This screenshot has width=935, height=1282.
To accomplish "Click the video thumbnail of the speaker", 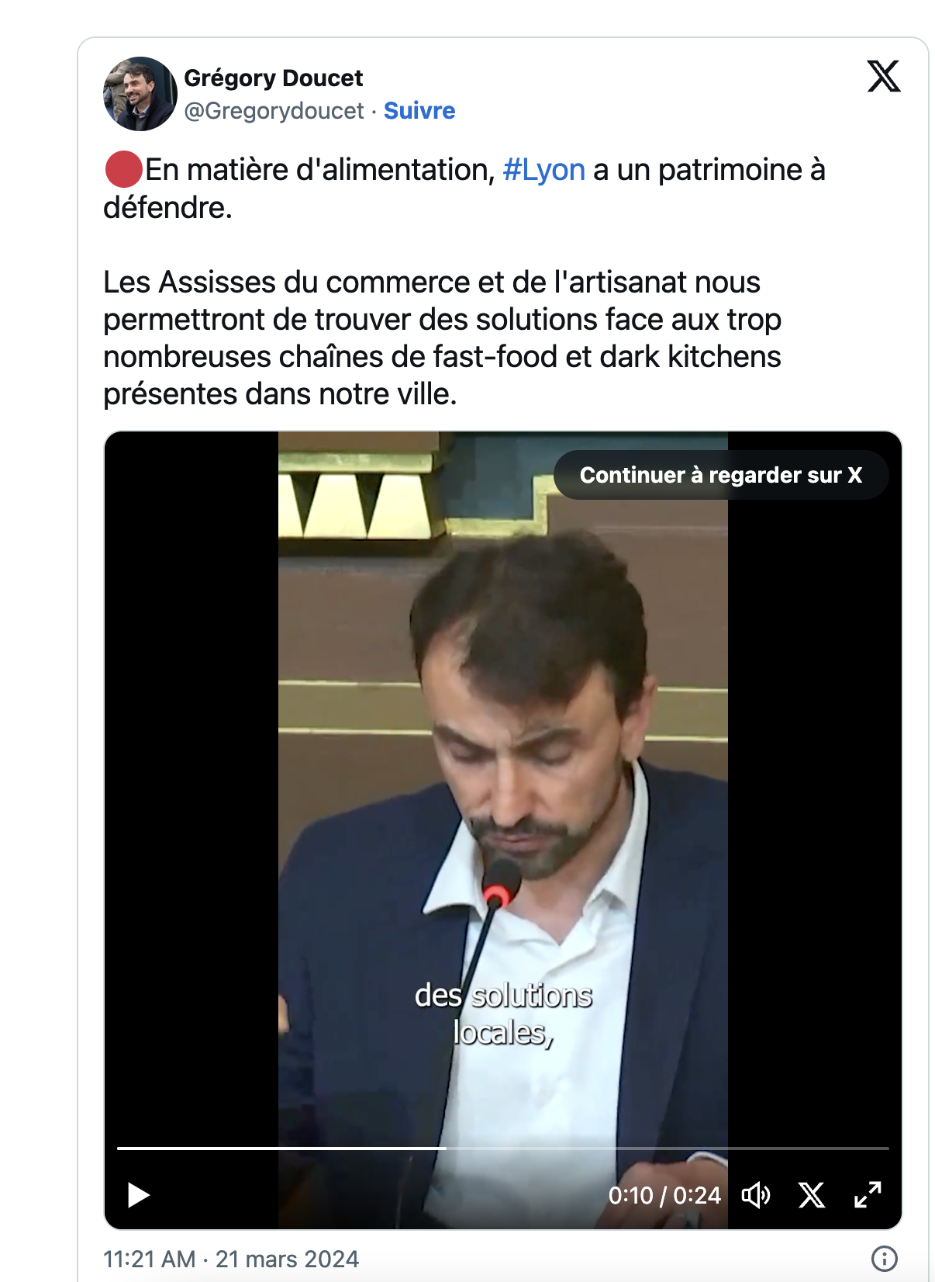I will point(502,830).
